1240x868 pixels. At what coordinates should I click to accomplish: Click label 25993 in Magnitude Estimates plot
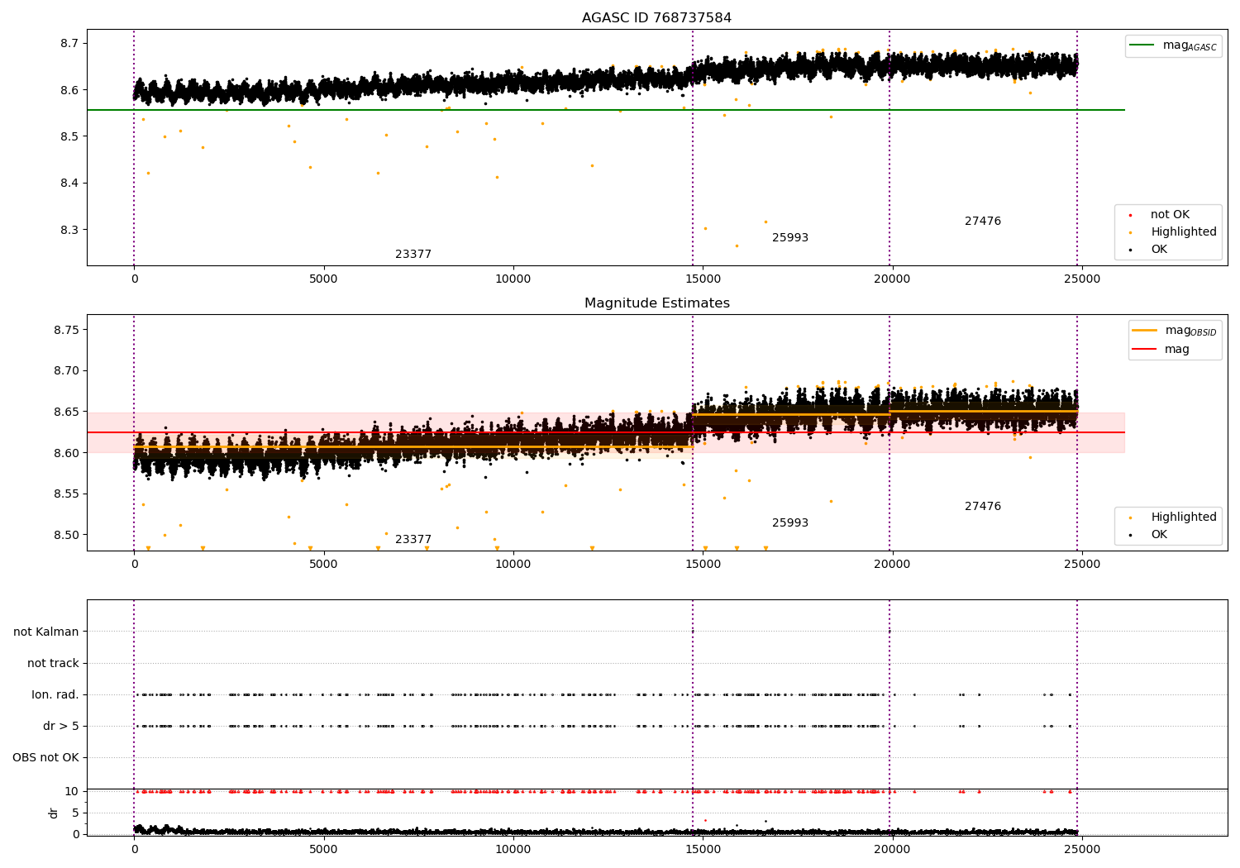click(790, 523)
